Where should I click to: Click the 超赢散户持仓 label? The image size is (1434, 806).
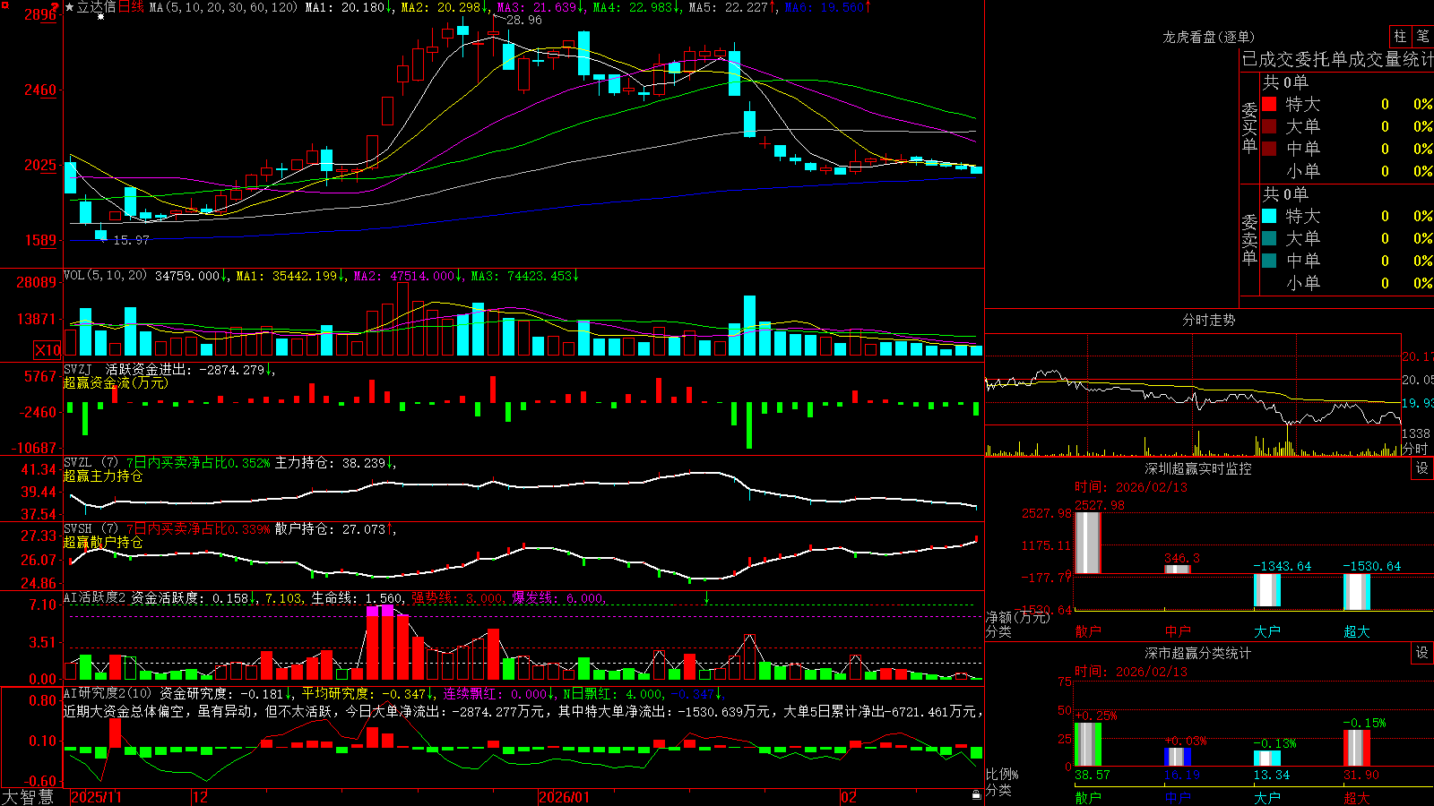coord(103,542)
